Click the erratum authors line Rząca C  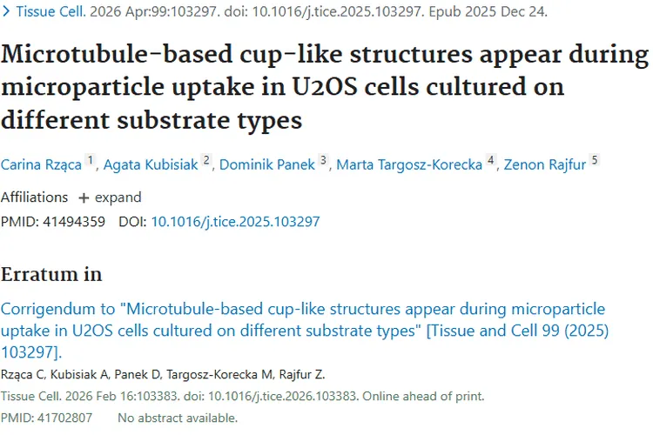pyautogui.click(x=162, y=376)
